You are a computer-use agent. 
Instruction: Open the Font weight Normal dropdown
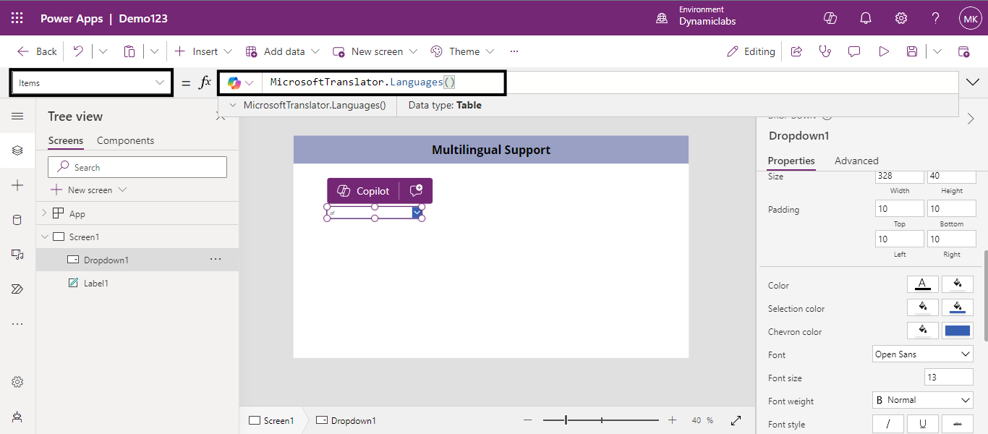(x=922, y=400)
